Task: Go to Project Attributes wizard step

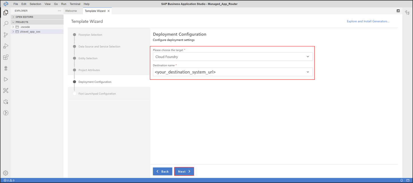Action: 89,70
